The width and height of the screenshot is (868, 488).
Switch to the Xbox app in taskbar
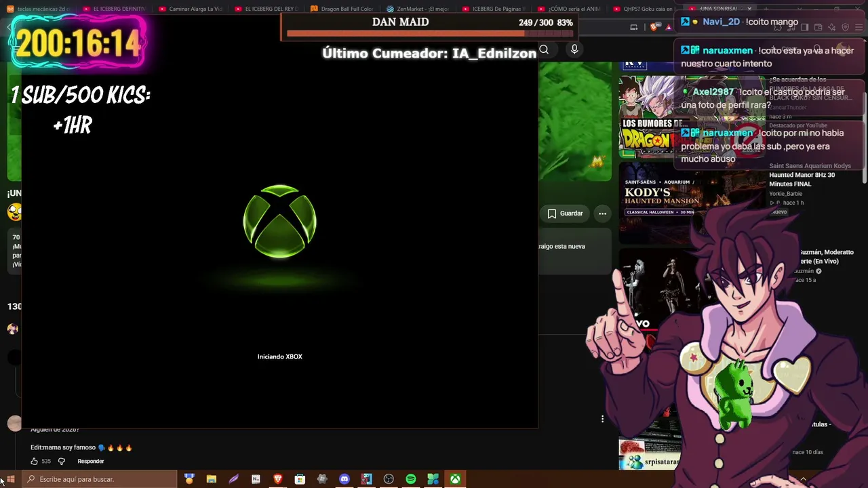455,479
